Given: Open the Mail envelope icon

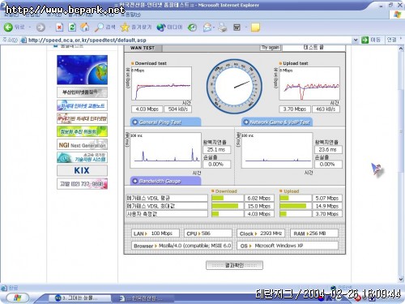Looking at the screenshot, I should (x=207, y=28).
